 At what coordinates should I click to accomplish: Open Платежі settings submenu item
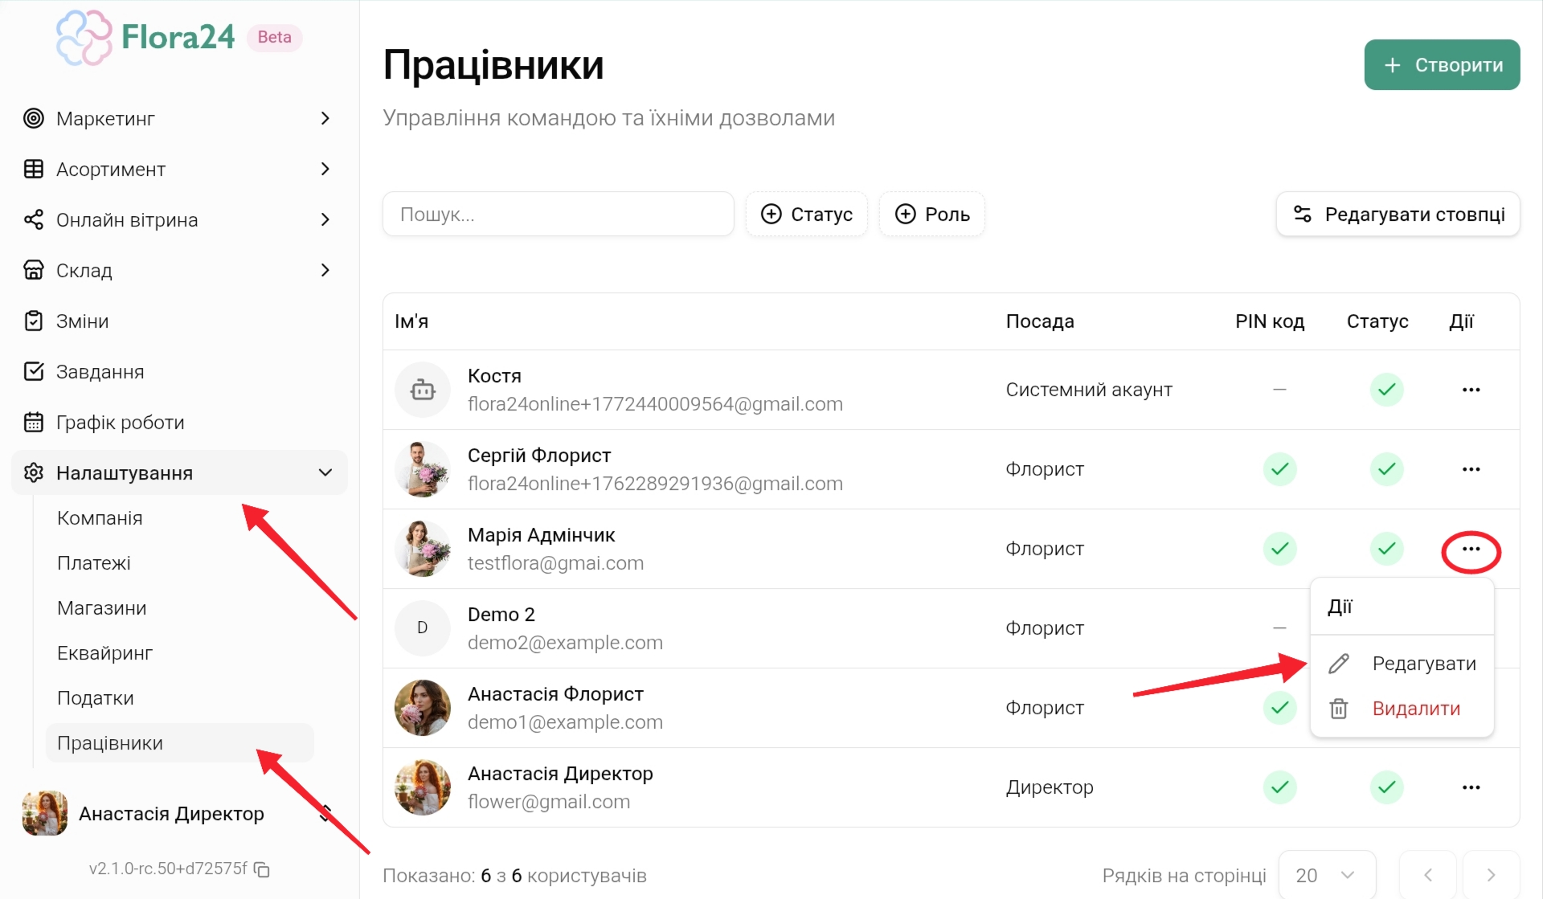[x=94, y=563]
